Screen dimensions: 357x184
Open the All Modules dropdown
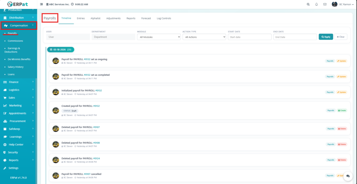pyautogui.click(x=159, y=37)
